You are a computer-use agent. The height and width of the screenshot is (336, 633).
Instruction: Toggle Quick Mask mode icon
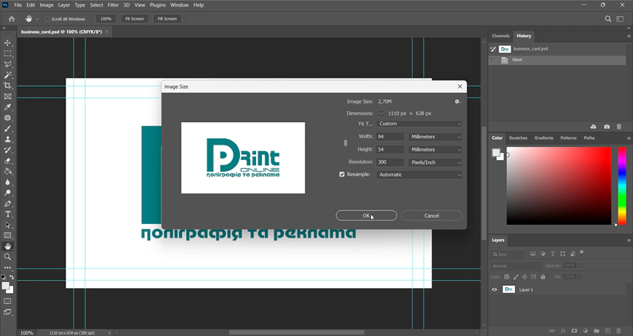8,301
